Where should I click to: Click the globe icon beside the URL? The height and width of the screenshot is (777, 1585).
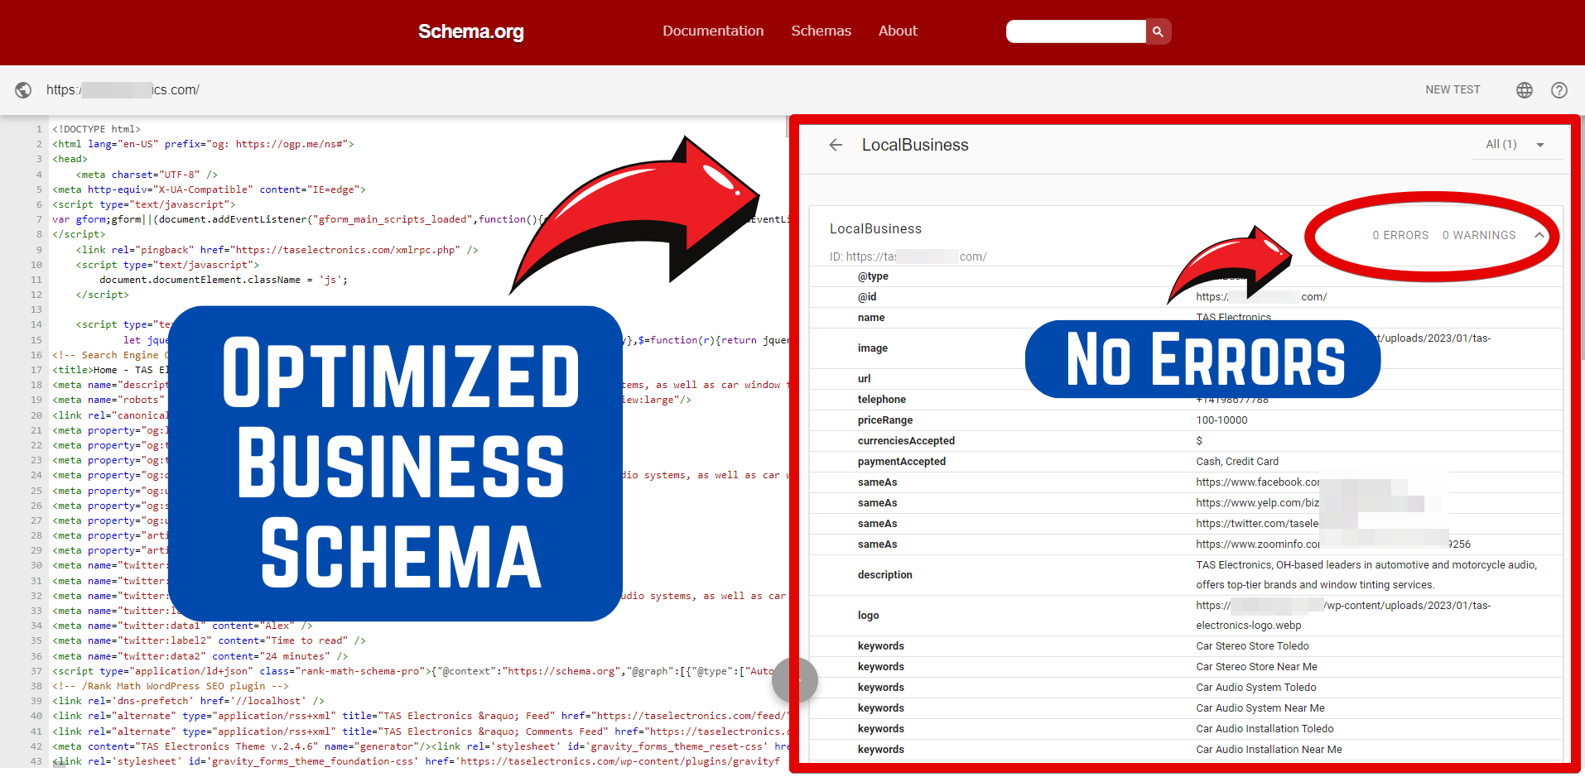pos(24,89)
